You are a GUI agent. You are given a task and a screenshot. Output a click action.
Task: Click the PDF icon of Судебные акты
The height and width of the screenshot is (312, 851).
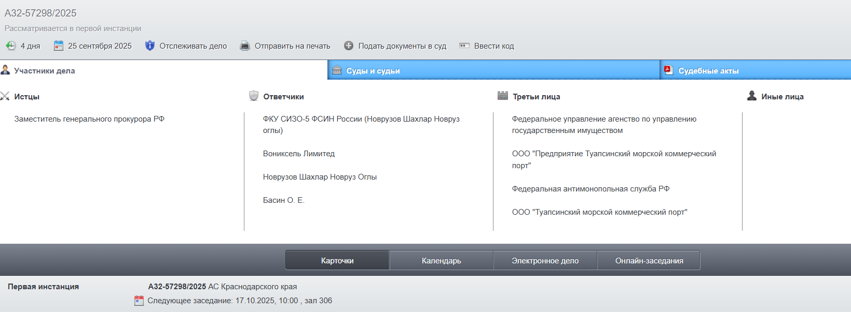tap(669, 70)
